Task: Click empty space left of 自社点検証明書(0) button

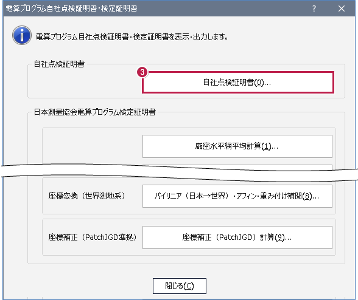Action: tap(85, 83)
